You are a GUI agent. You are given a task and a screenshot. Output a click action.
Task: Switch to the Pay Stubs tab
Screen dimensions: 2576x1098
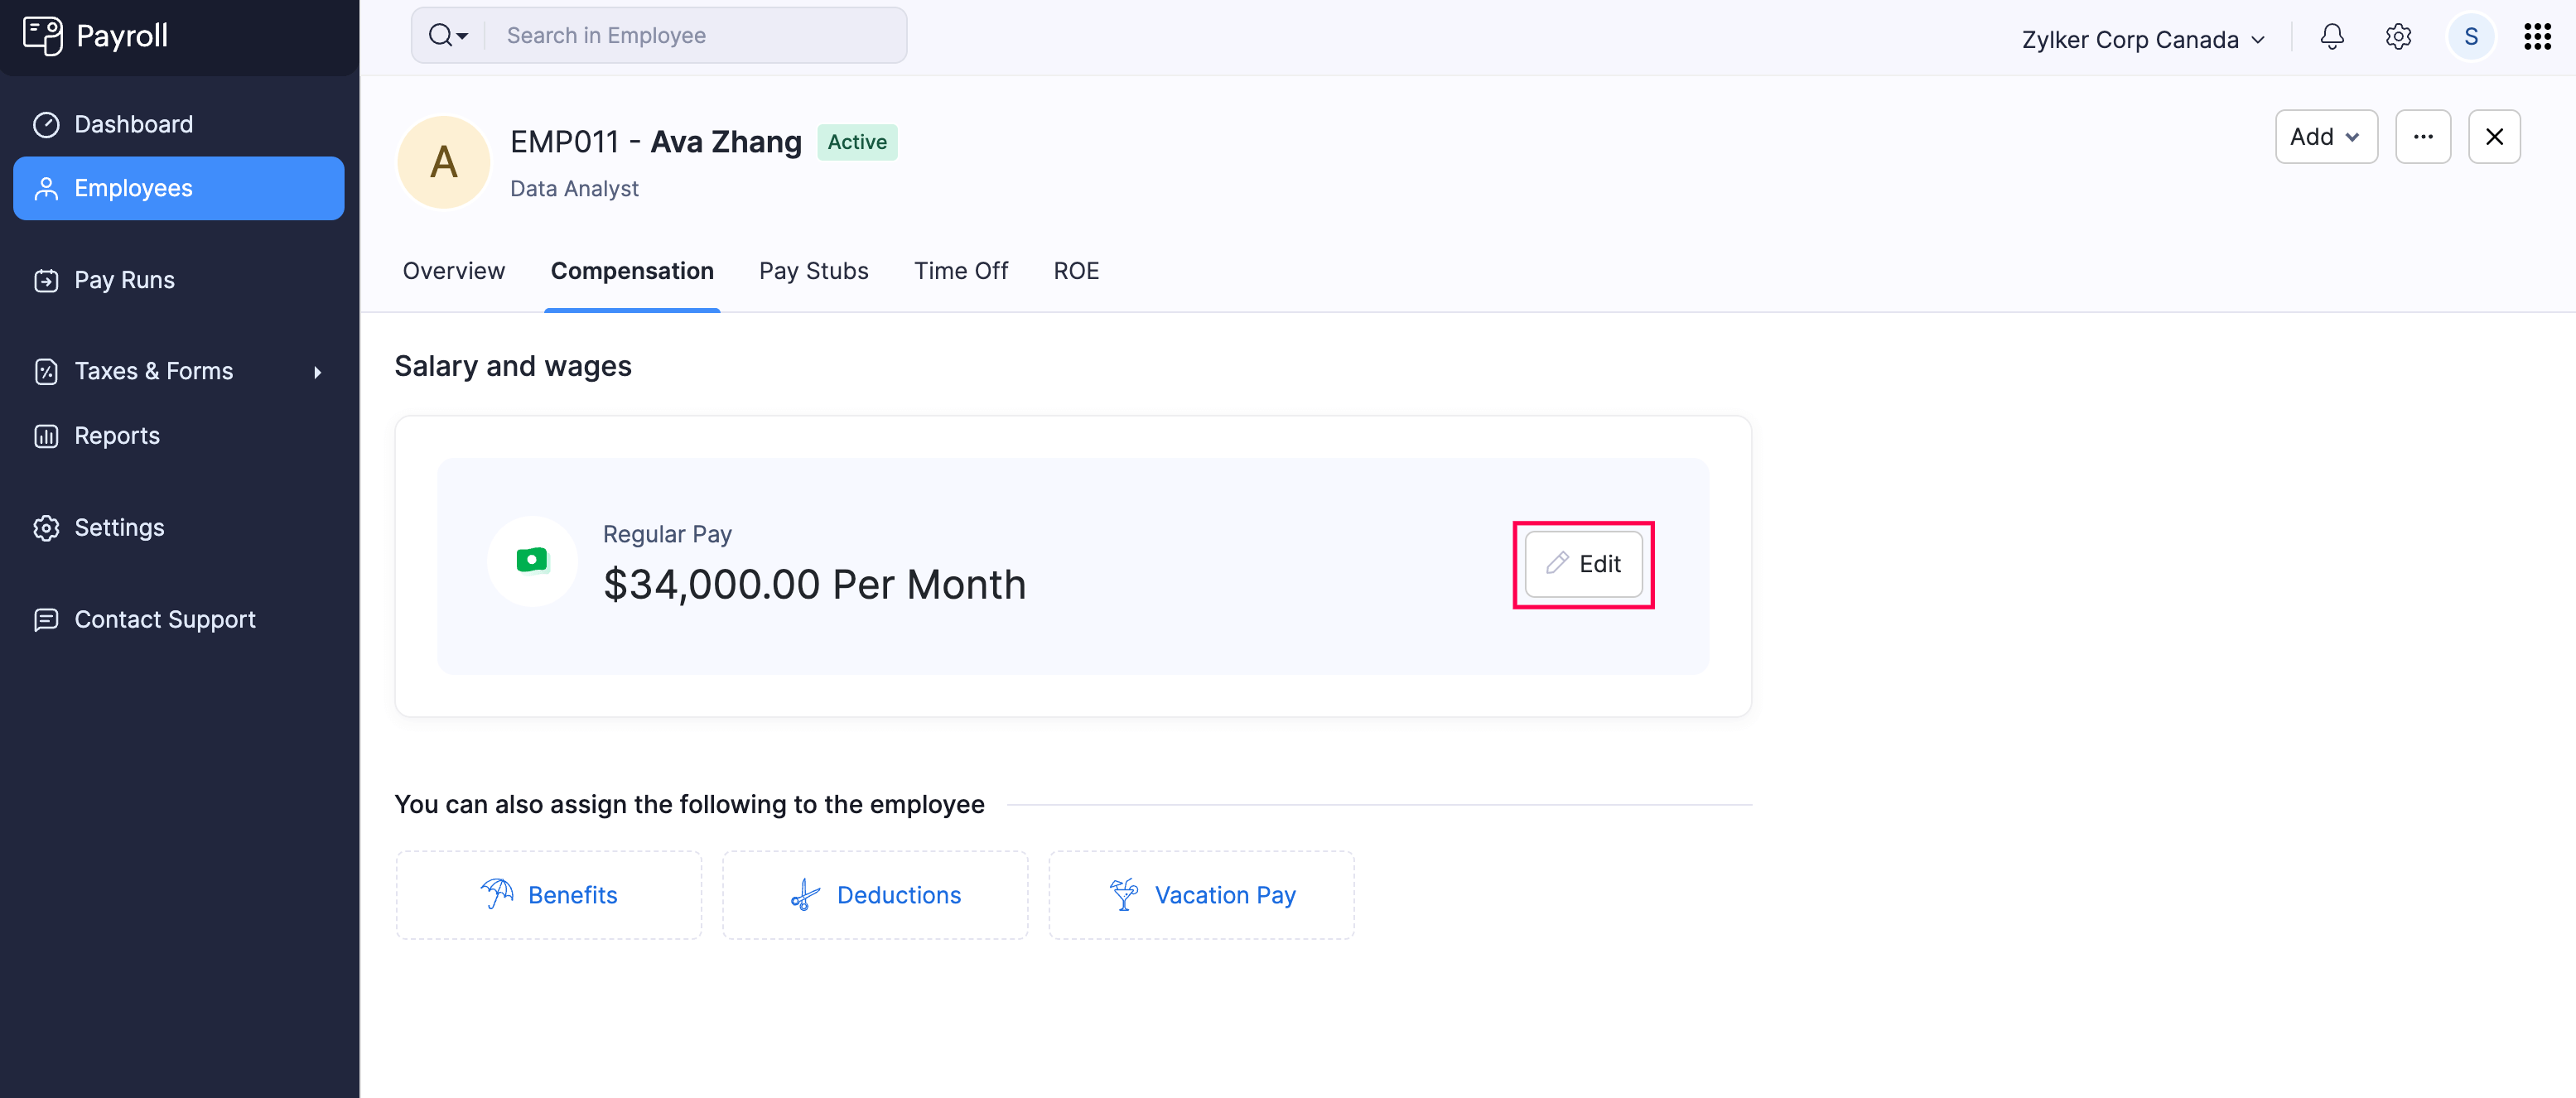813,270
